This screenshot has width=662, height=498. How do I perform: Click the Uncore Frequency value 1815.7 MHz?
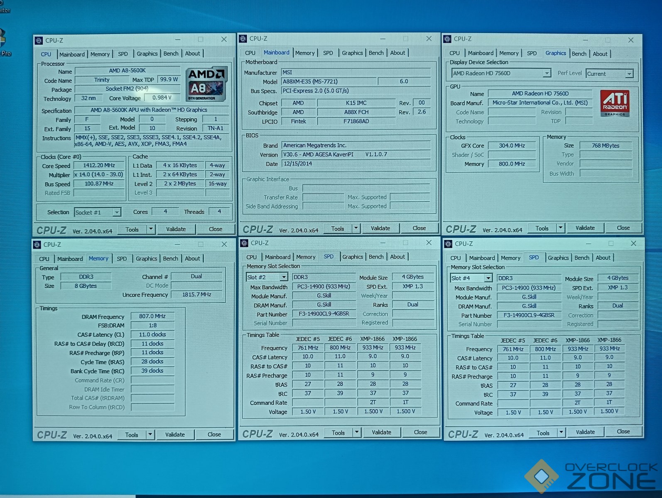tap(197, 295)
